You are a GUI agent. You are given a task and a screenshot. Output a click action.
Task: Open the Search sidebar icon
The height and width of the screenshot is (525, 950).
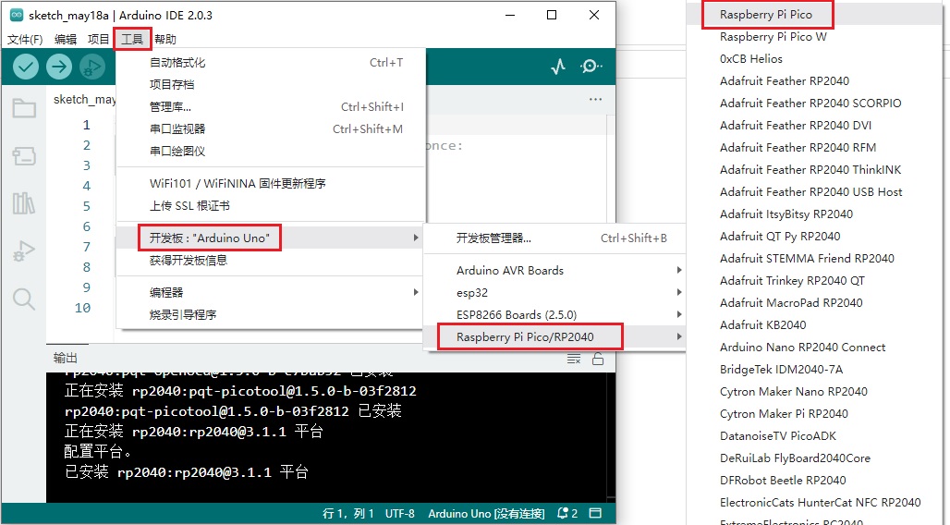click(x=24, y=299)
